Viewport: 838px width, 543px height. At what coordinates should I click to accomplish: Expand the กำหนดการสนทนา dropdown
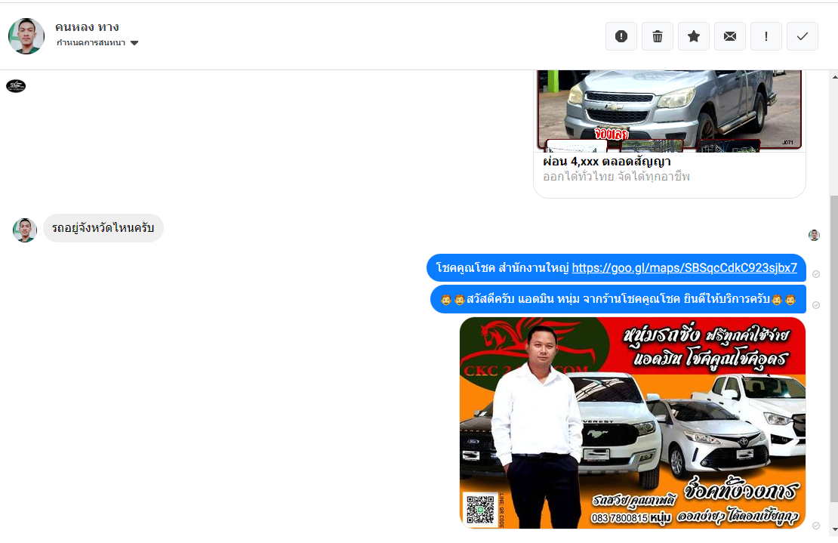134,43
